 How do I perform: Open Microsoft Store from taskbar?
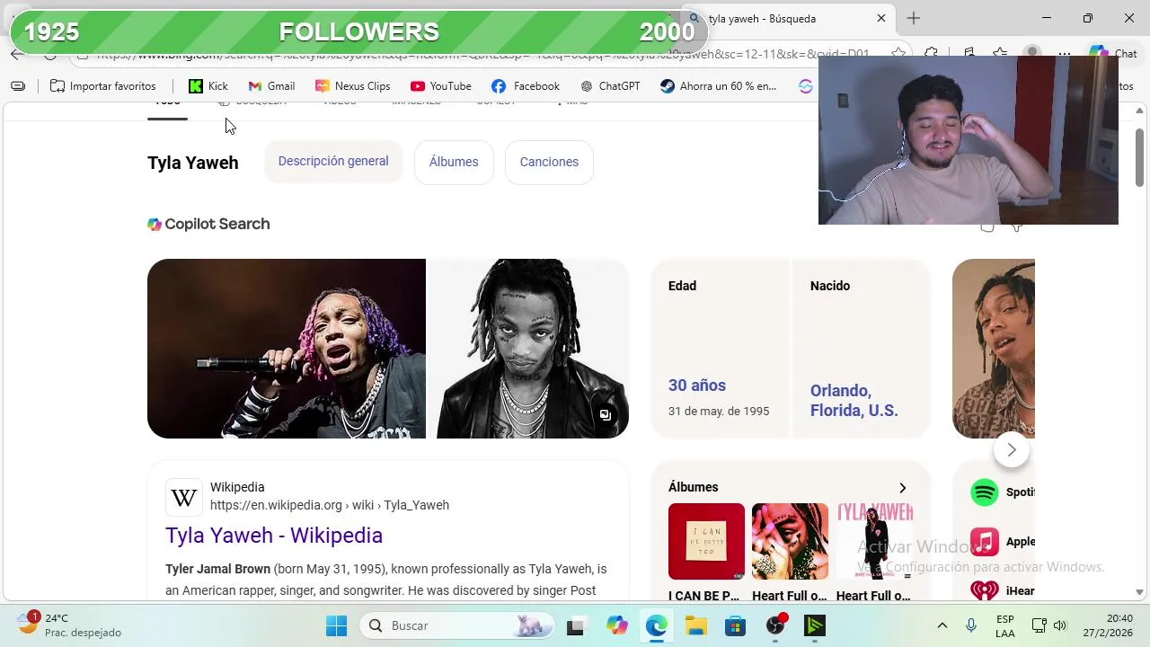[x=735, y=625]
